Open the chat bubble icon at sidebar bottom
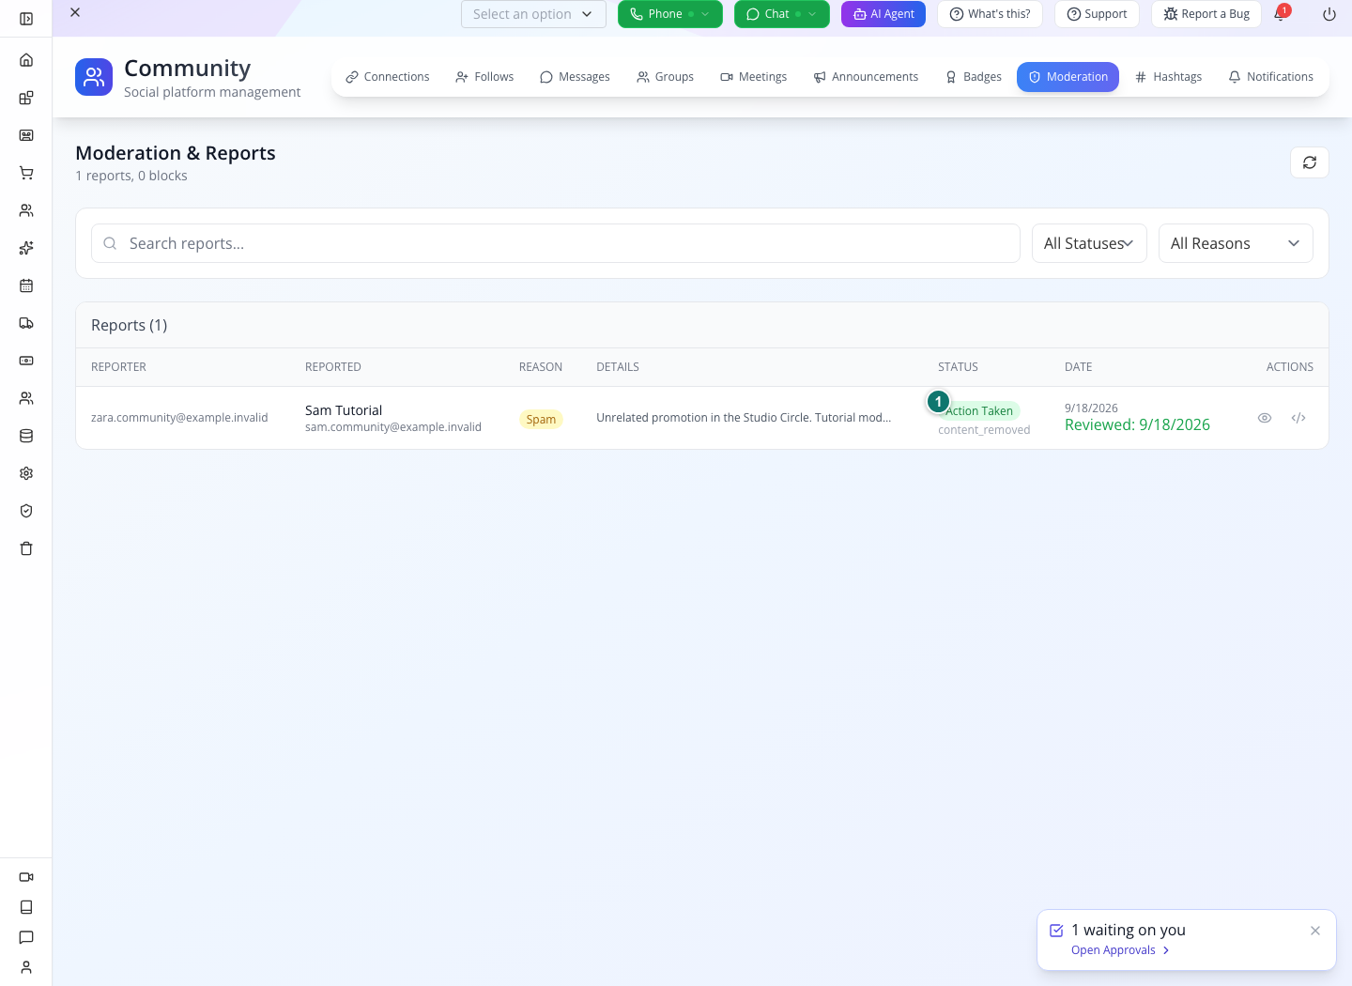Image resolution: width=1352 pixels, height=986 pixels. (26, 937)
